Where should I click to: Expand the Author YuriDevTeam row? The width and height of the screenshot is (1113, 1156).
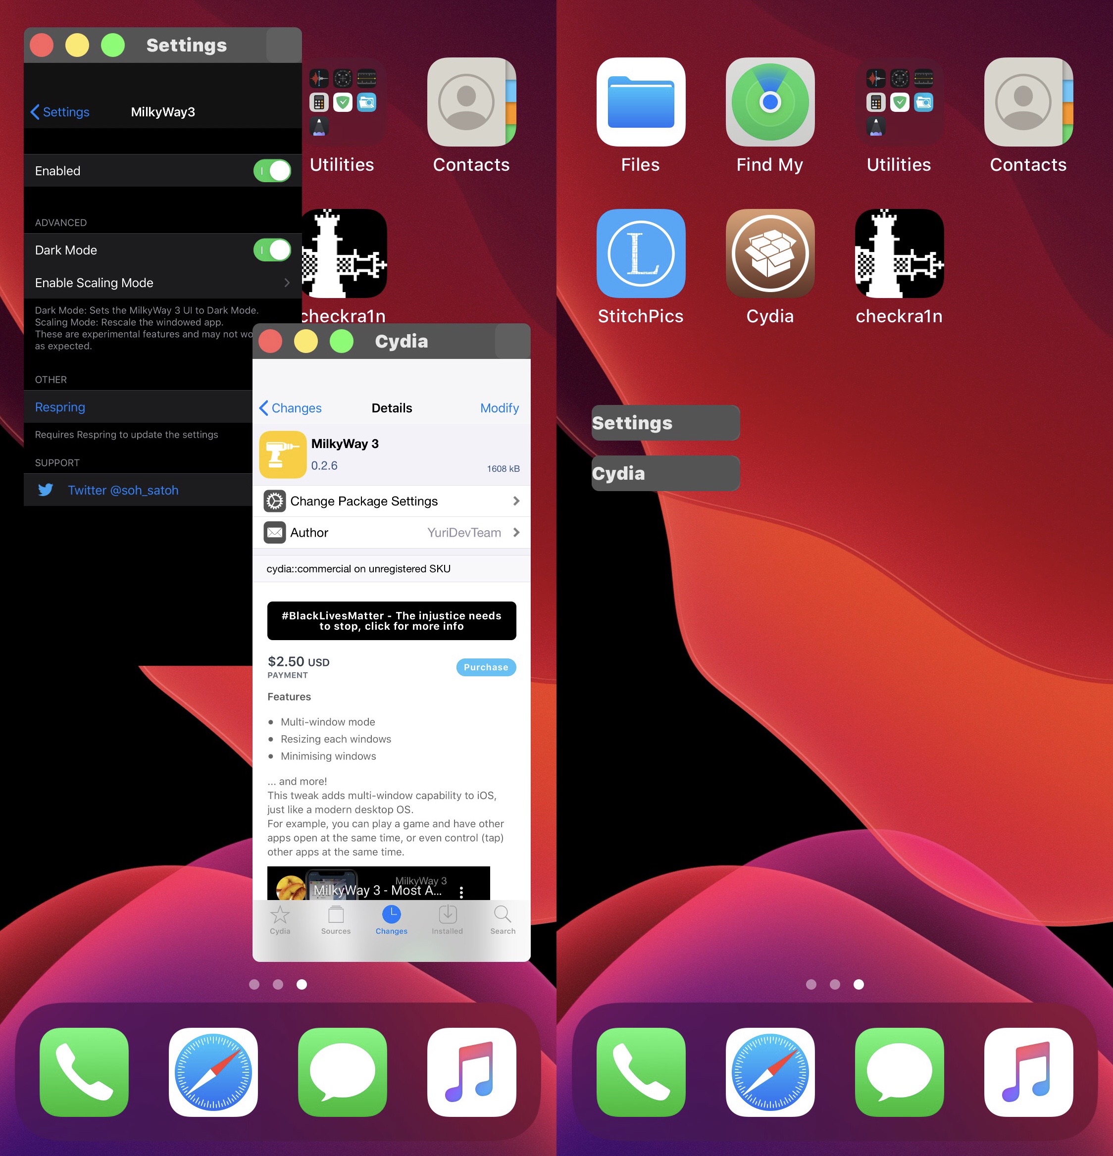pos(391,532)
